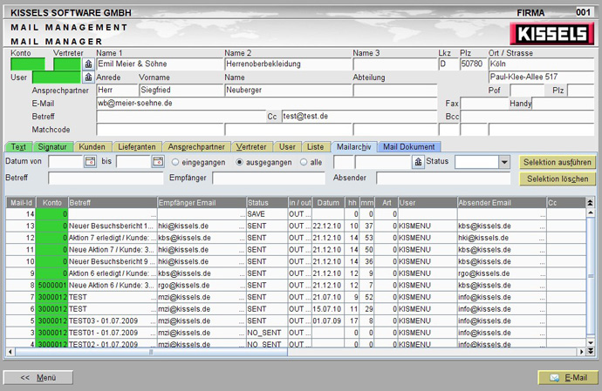Viewport: 602px width, 391px height.
Task: Open the Liste tab
Action: tap(316, 147)
